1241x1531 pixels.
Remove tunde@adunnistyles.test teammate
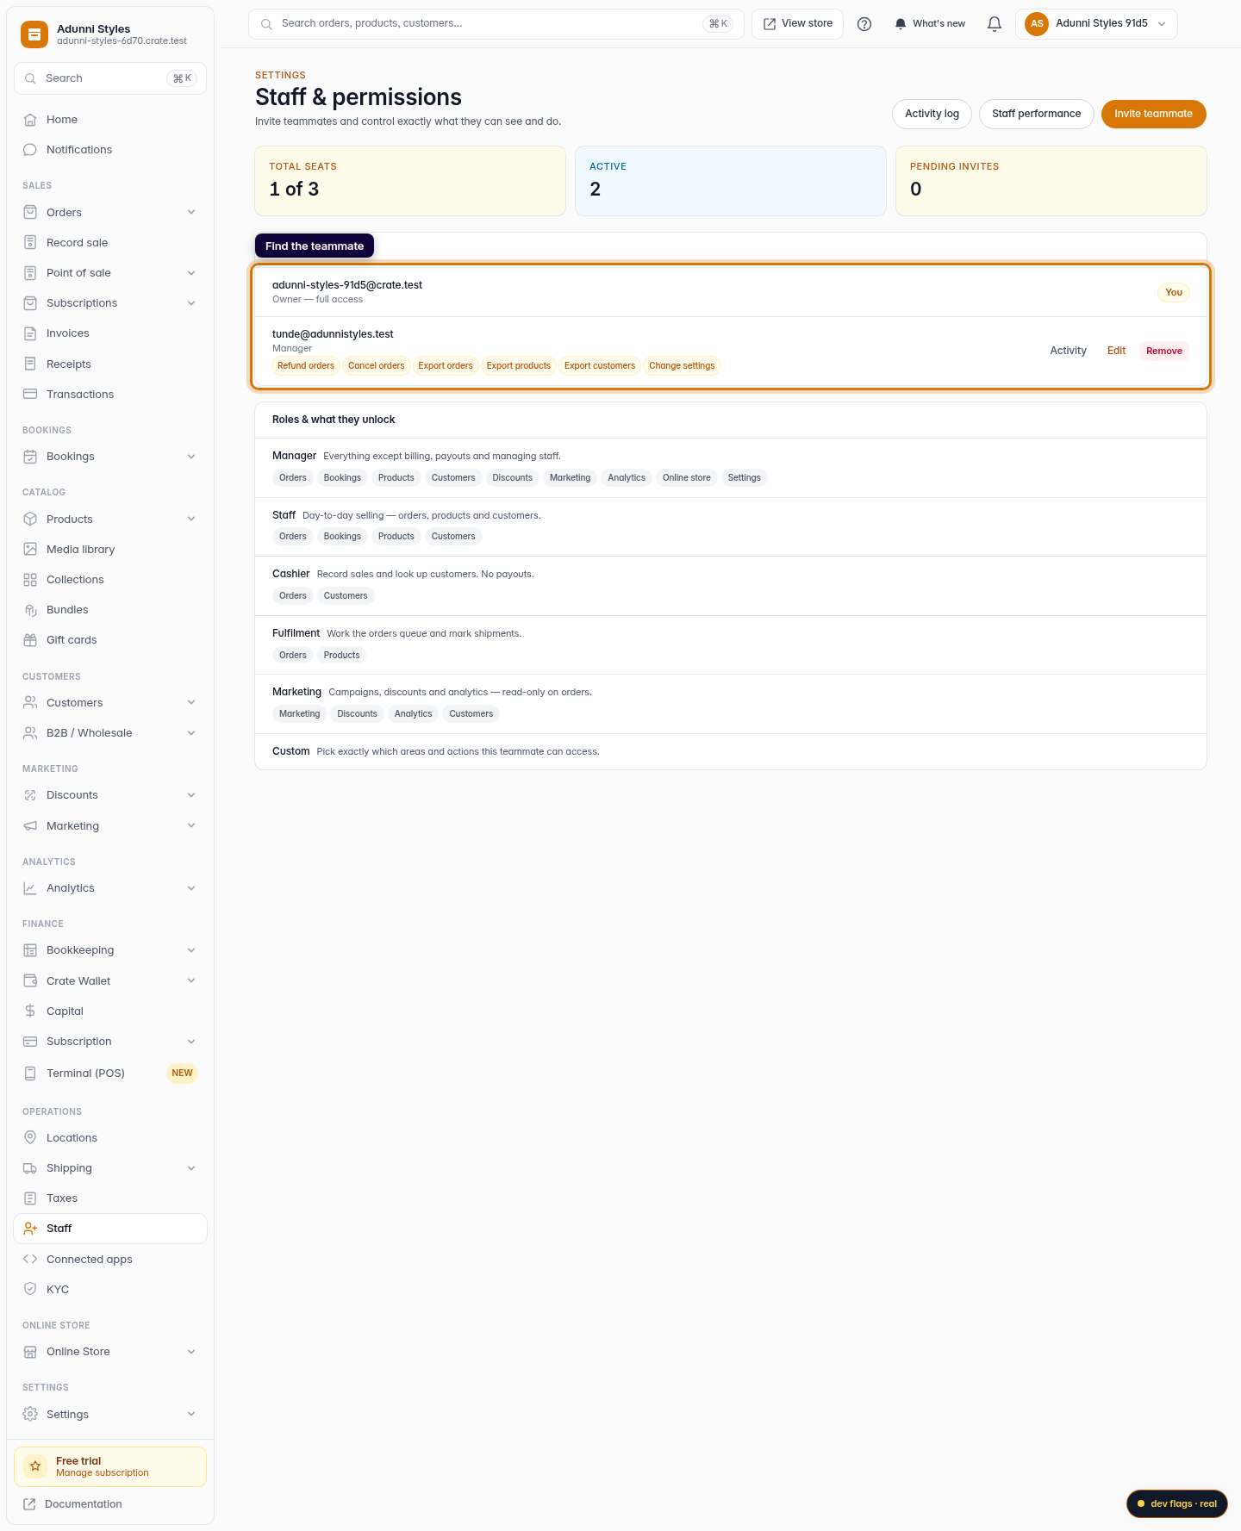1163,351
